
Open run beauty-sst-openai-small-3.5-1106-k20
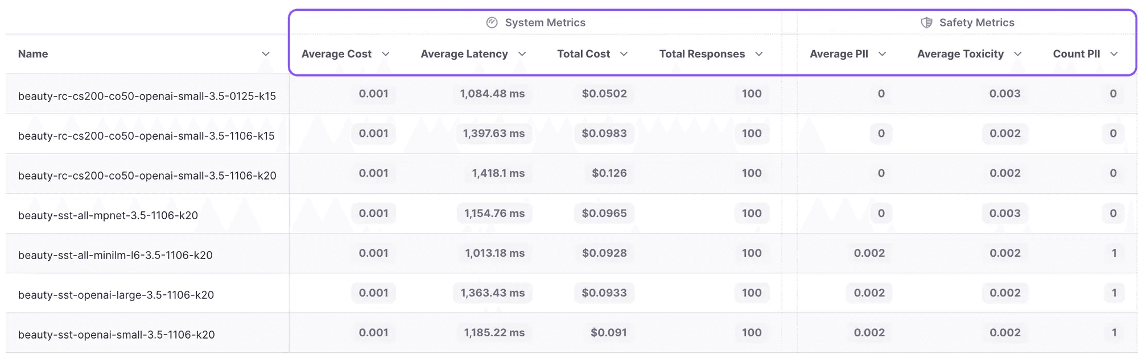117,335
